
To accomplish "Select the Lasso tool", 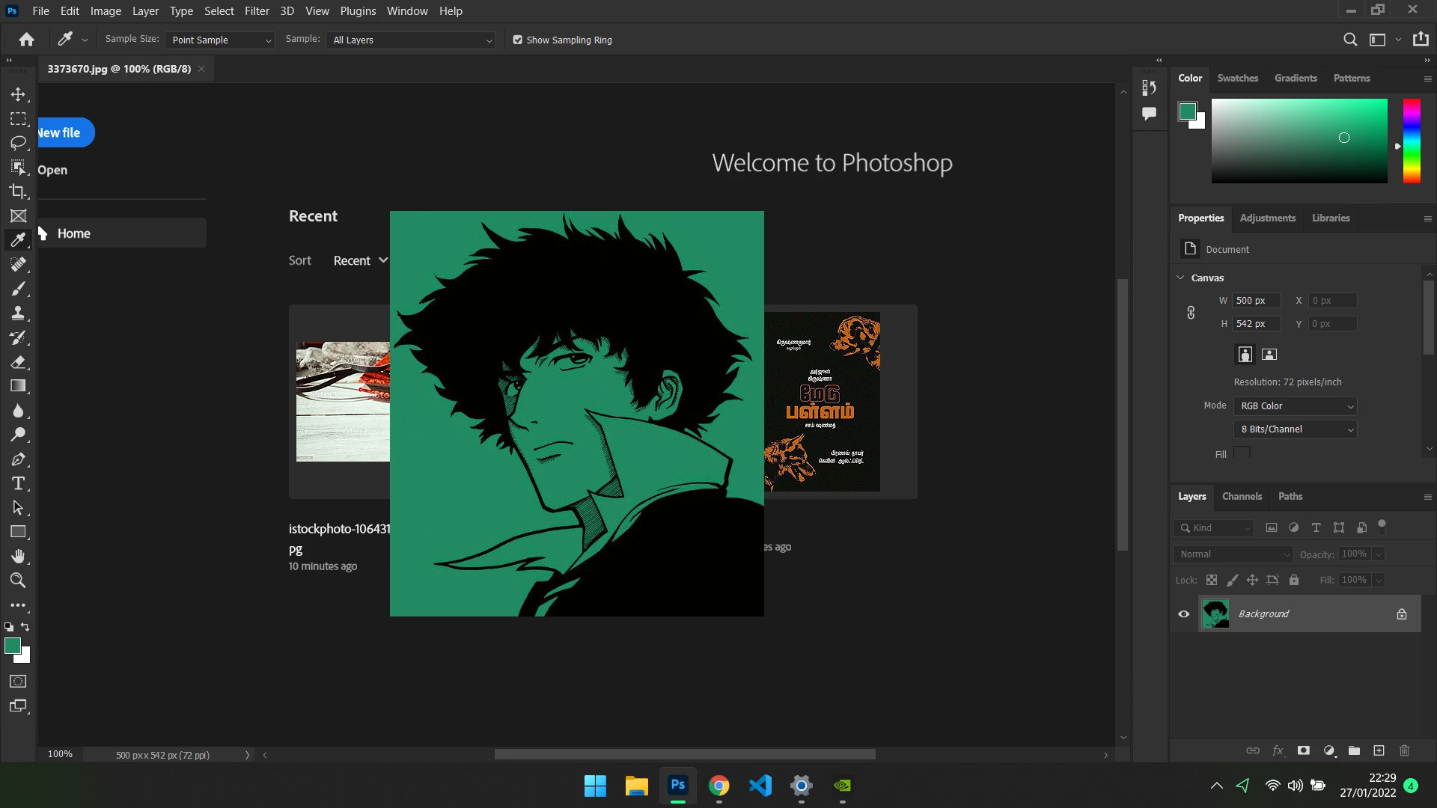I will coord(18,143).
